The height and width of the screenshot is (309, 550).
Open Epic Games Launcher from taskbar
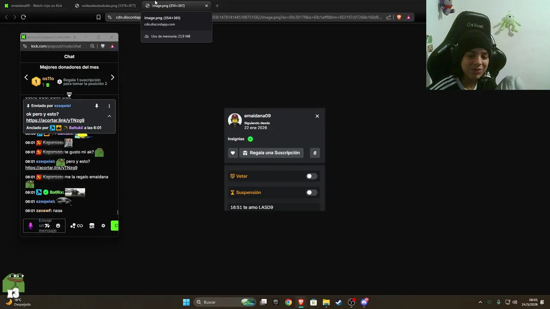pyautogui.click(x=276, y=302)
